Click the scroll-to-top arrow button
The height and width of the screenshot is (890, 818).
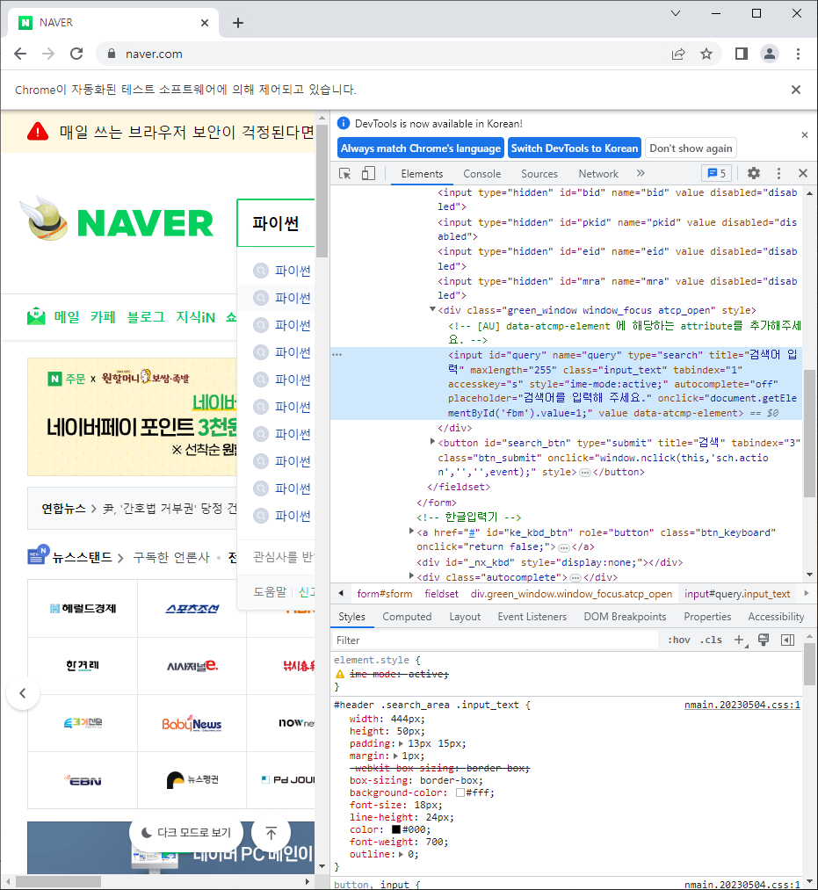271,833
